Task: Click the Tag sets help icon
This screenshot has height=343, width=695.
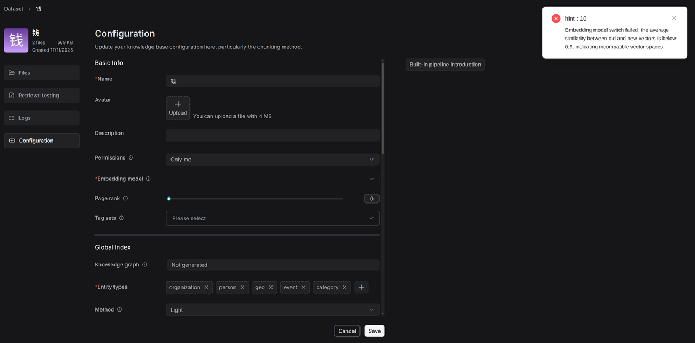Action: click(x=121, y=218)
